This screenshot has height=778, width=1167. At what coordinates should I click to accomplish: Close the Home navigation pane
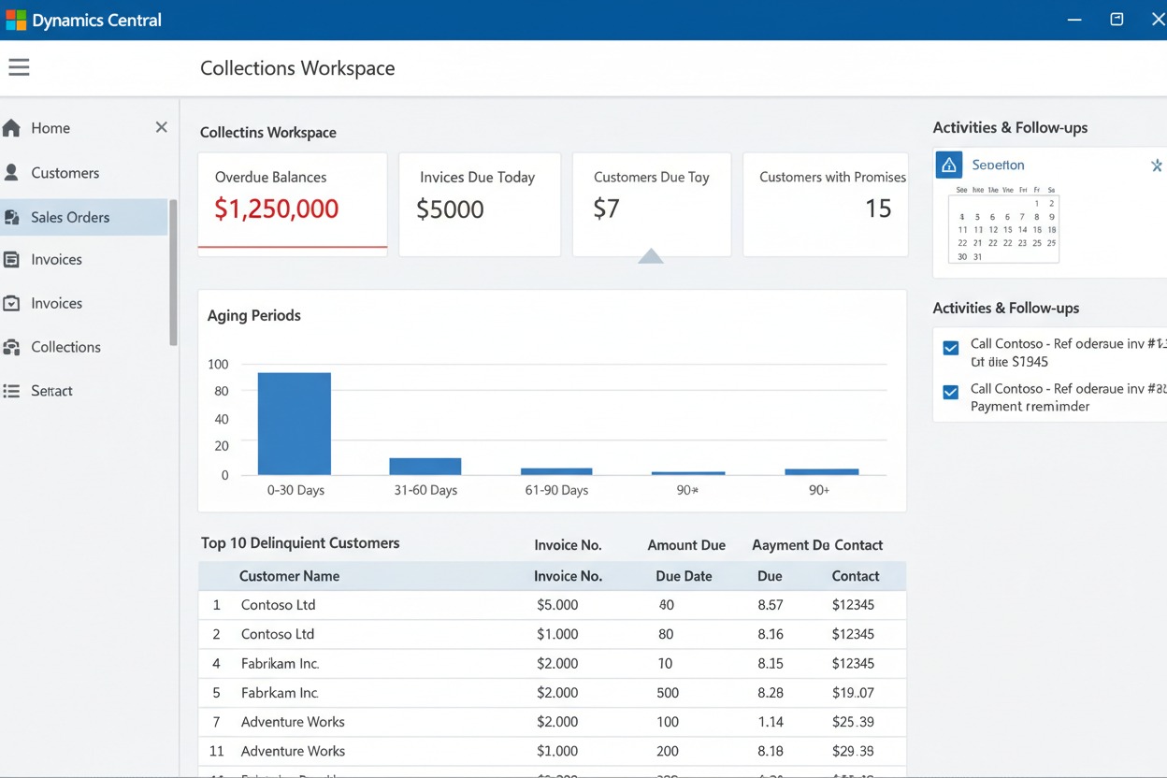tap(161, 127)
